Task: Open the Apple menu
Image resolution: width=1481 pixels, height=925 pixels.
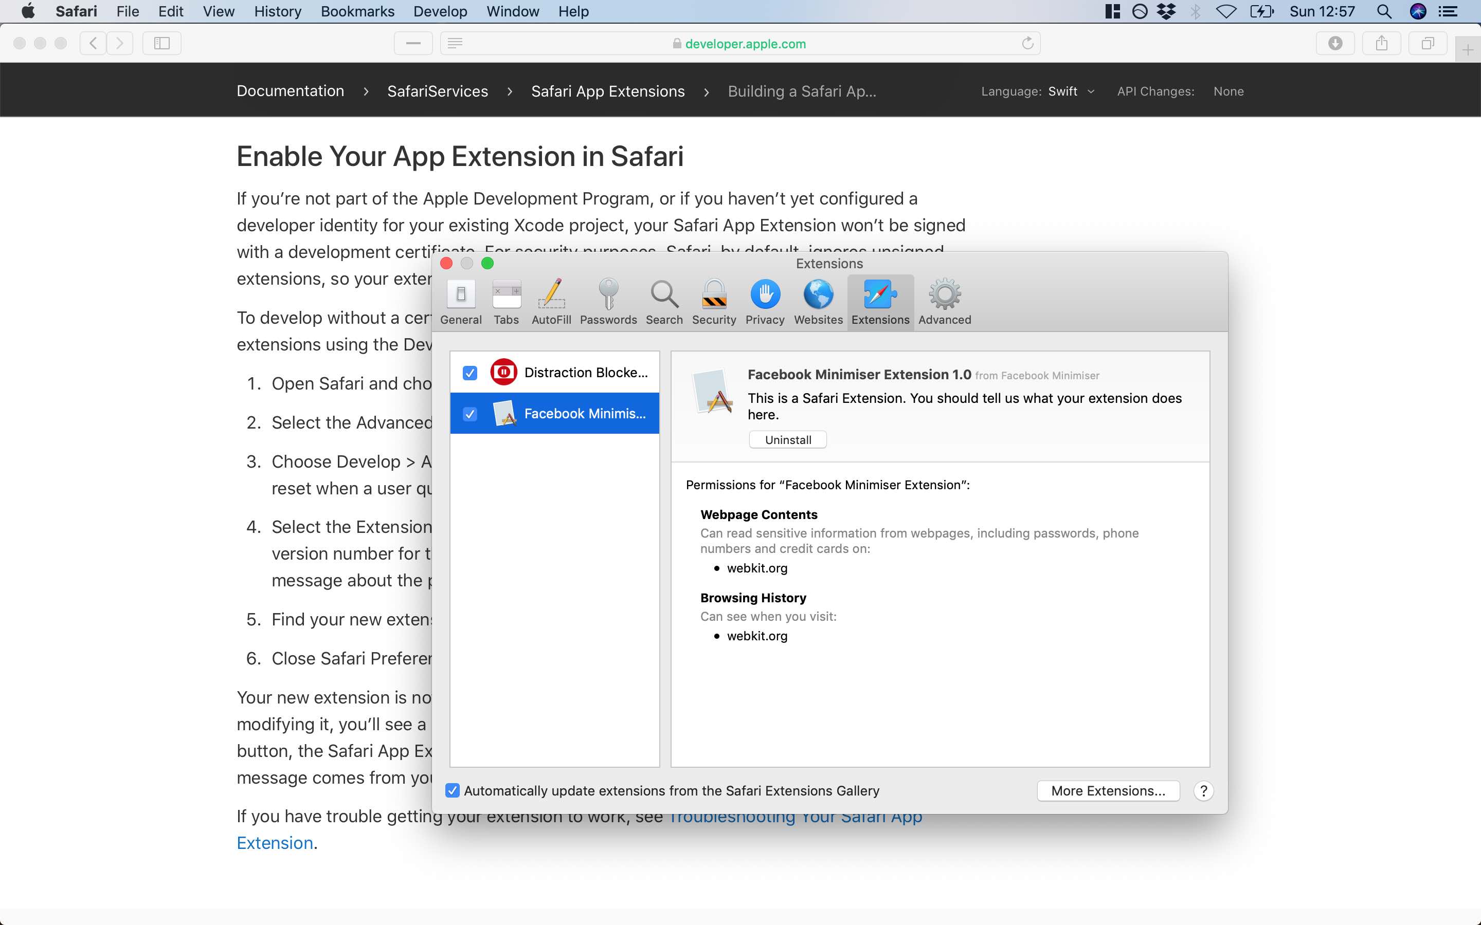Action: [28, 11]
